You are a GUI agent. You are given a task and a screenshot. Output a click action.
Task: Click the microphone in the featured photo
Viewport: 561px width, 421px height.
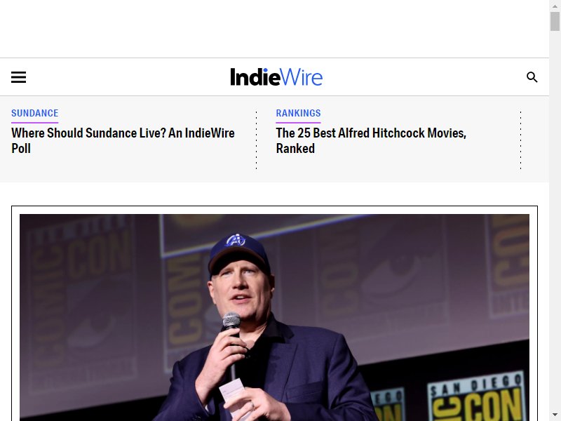click(x=231, y=324)
